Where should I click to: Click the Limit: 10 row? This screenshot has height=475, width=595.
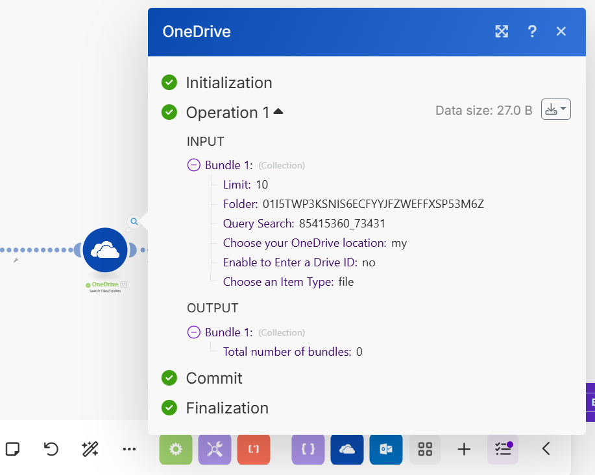245,185
